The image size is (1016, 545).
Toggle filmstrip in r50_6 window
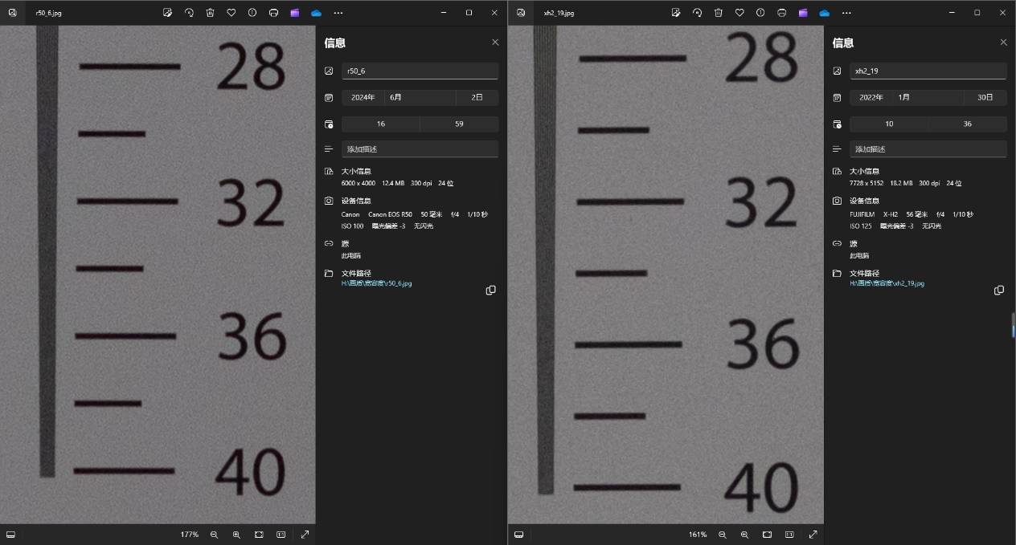(x=11, y=535)
